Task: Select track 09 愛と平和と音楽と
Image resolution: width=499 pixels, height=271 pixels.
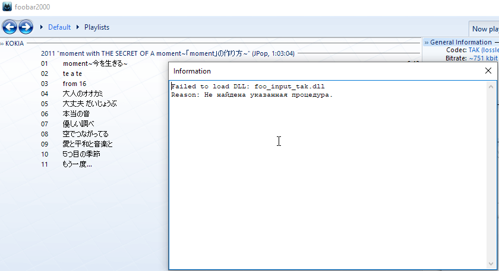Action: [x=87, y=144]
